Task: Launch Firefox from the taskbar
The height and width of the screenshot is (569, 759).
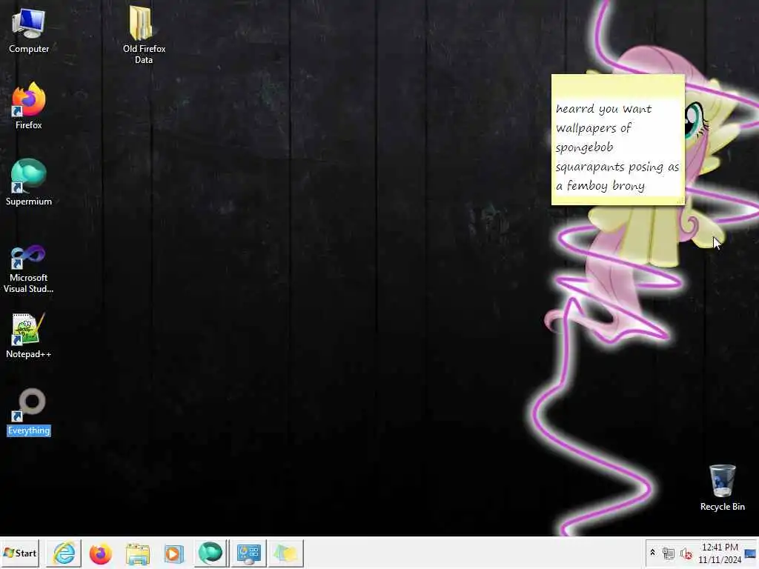Action: [100, 553]
